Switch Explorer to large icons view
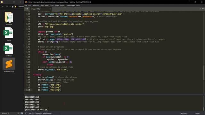The width and height of the screenshot is (205, 115). pyautogui.click(x=21, y=113)
